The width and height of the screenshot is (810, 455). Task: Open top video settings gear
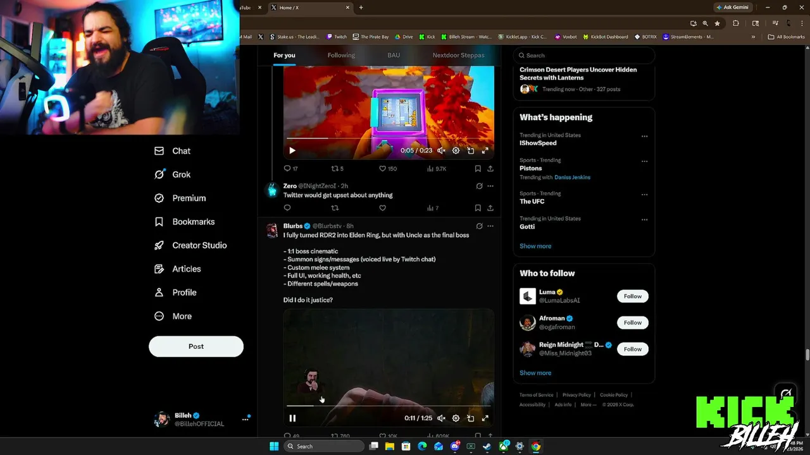[456, 150]
